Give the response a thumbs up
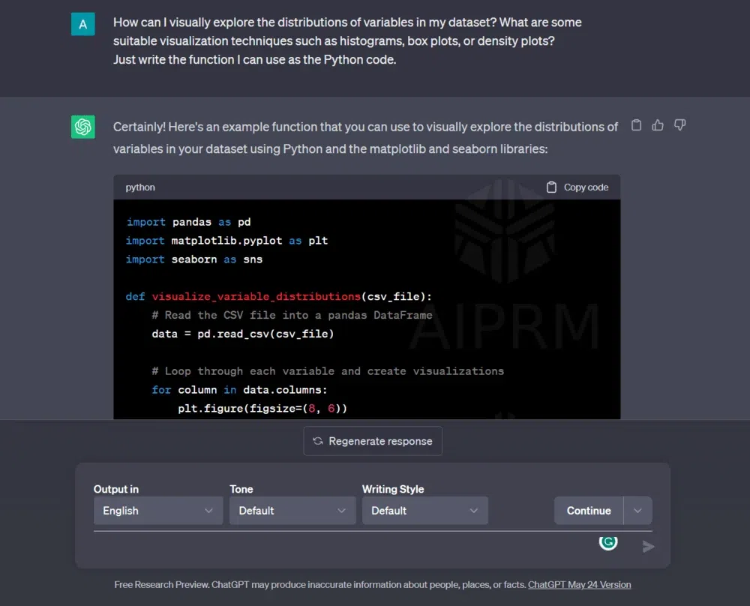The height and width of the screenshot is (606, 750). tap(658, 125)
